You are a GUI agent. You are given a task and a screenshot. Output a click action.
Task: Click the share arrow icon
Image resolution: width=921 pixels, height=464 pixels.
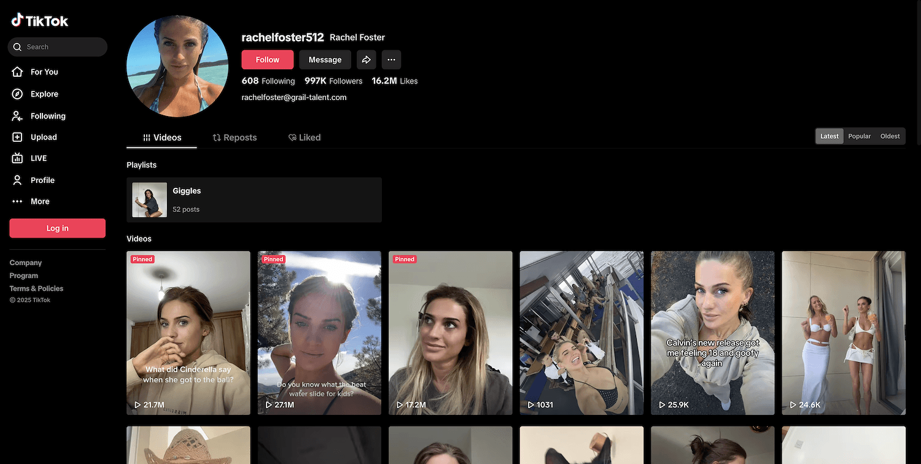coord(366,60)
